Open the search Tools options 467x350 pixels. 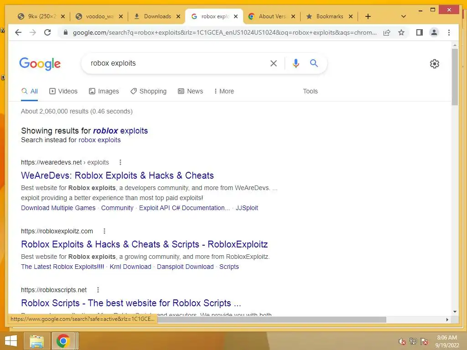click(310, 91)
